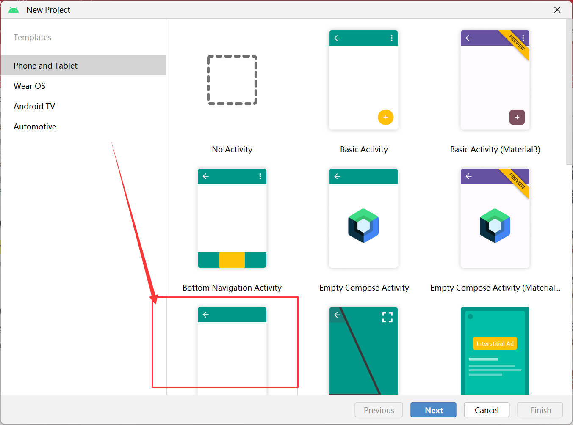Click the back arrow in Basic Activity thumbnail
The height and width of the screenshot is (425, 573).
(337, 38)
